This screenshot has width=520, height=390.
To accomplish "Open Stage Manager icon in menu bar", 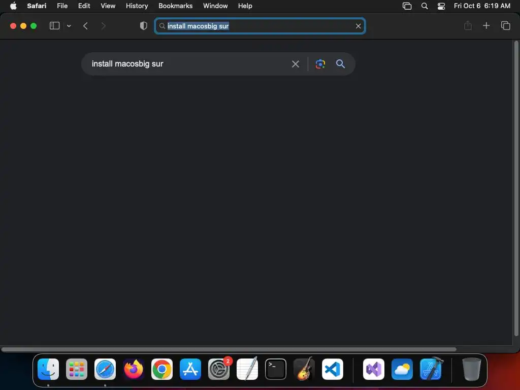I will point(407,6).
